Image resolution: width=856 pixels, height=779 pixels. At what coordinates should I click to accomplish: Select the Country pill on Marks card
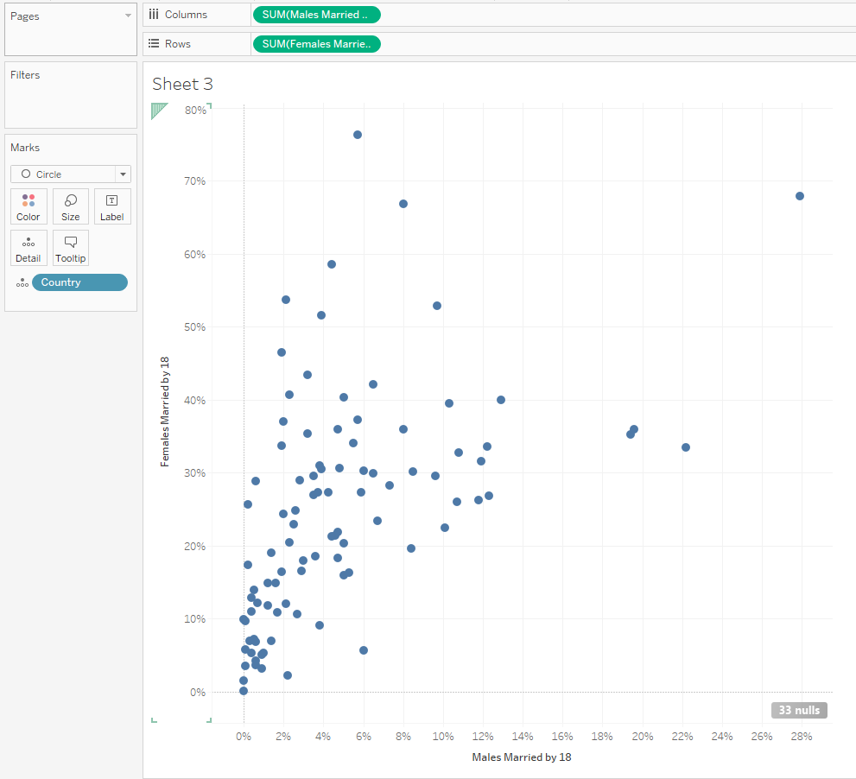(79, 282)
